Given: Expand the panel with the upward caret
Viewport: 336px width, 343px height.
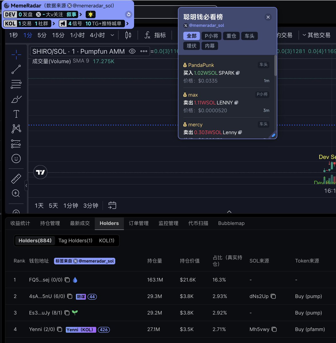Looking at the screenshot, I should [229, 212].
